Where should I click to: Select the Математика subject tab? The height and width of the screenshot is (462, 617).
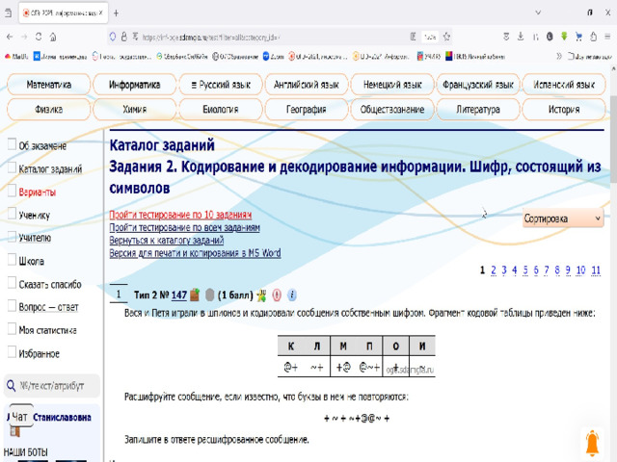tap(49, 85)
